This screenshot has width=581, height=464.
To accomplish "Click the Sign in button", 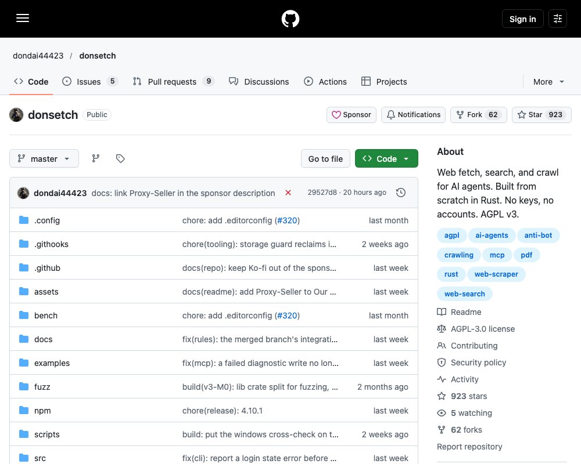I will click(x=522, y=19).
